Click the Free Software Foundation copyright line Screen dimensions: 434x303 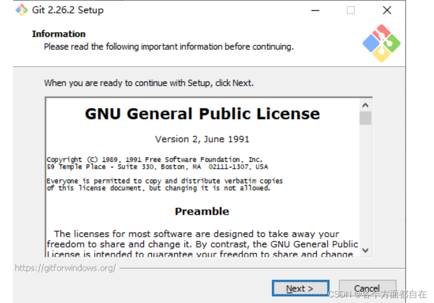155,159
